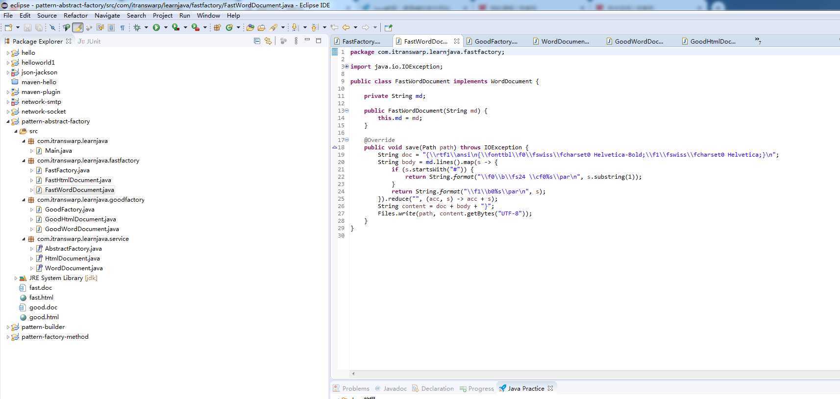Screen dimensions: 840x399
Task: Toggle Link with Editor in Package Explorer
Action: pyautogui.click(x=268, y=41)
